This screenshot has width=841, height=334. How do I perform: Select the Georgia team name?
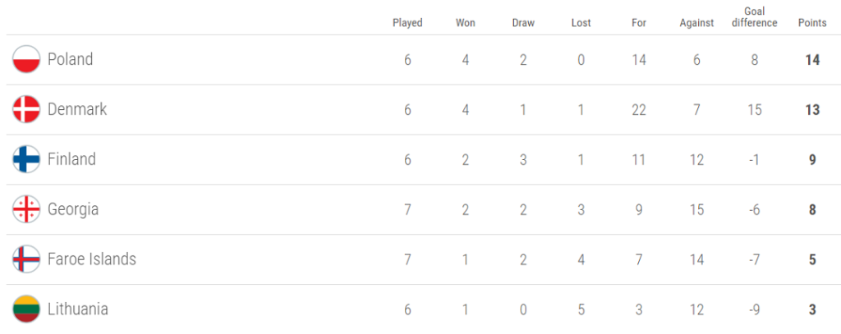coord(73,209)
